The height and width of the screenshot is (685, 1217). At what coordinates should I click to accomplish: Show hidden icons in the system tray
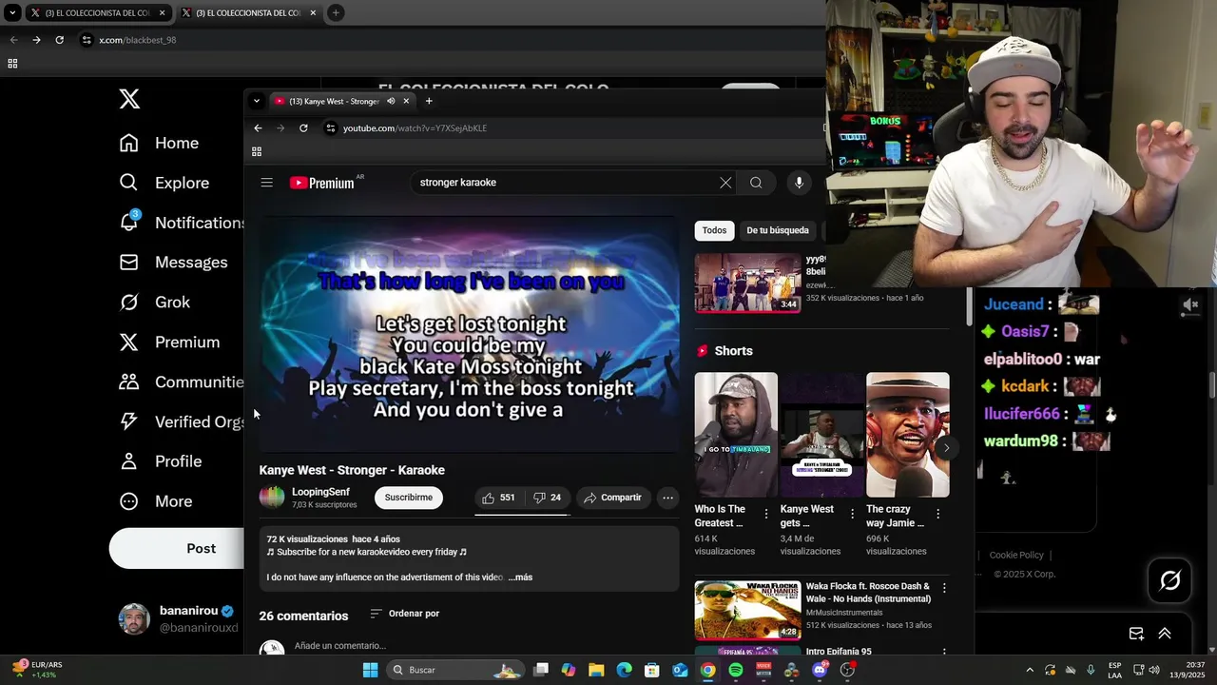pos(1030,670)
